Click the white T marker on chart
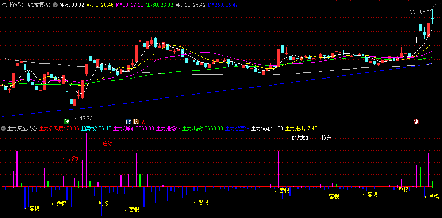The width and height of the screenshot is (442, 218). 416,39
